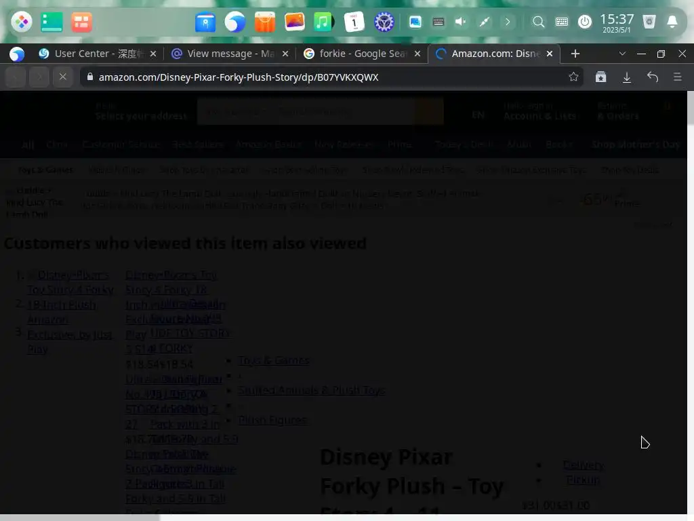Viewport: 694px width, 521px height.
Task: Open the Amazon All menu
Action: (x=27, y=145)
